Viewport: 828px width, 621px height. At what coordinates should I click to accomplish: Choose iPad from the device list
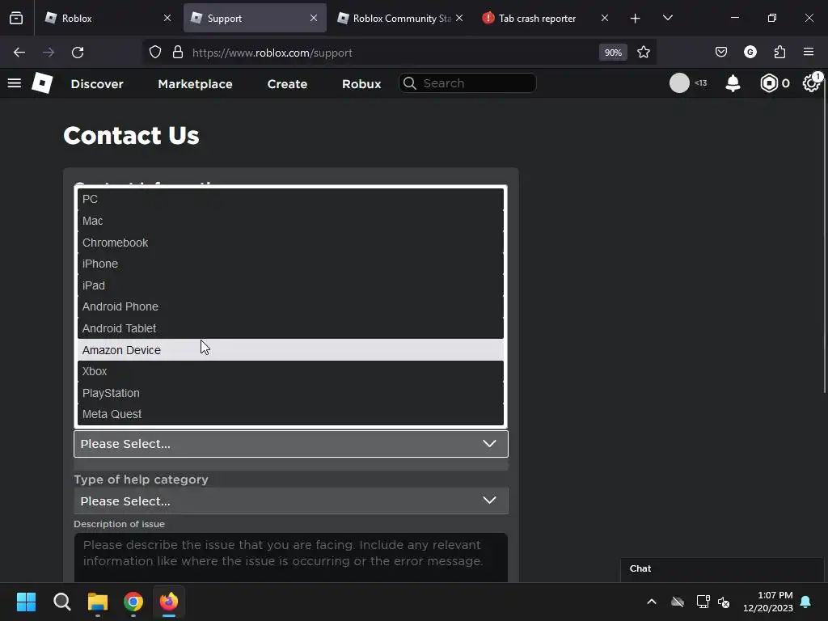(290, 285)
